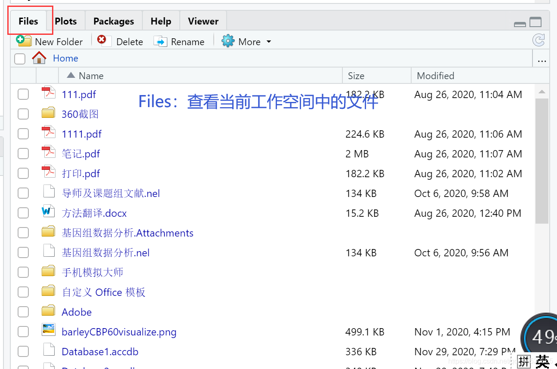Minimize the Files pane
Screen dimensions: 557x369
point(520,24)
